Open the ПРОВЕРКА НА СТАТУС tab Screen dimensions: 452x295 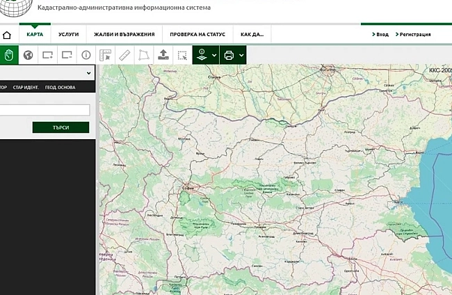197,34
